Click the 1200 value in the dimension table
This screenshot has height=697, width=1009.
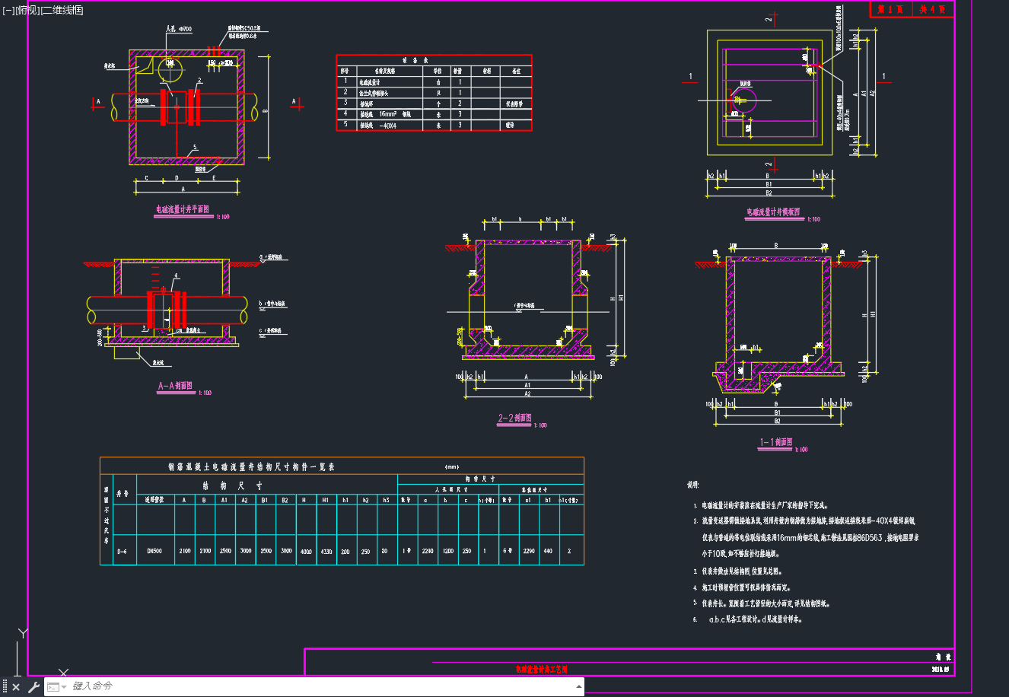(447, 551)
